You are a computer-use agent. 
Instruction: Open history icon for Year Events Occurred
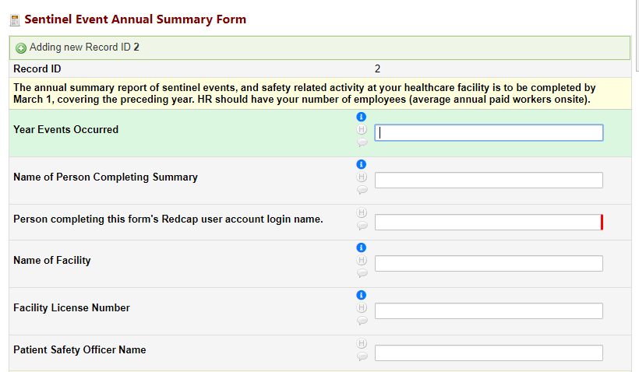362,129
